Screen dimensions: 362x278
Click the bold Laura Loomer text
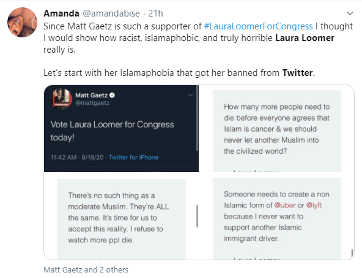(x=305, y=38)
